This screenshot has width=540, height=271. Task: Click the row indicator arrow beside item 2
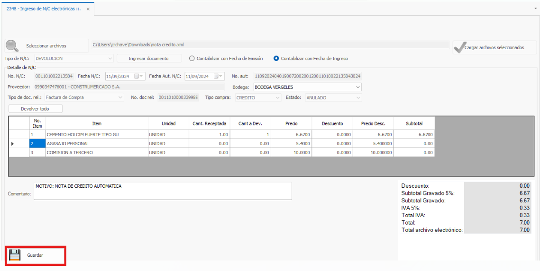tap(12, 143)
